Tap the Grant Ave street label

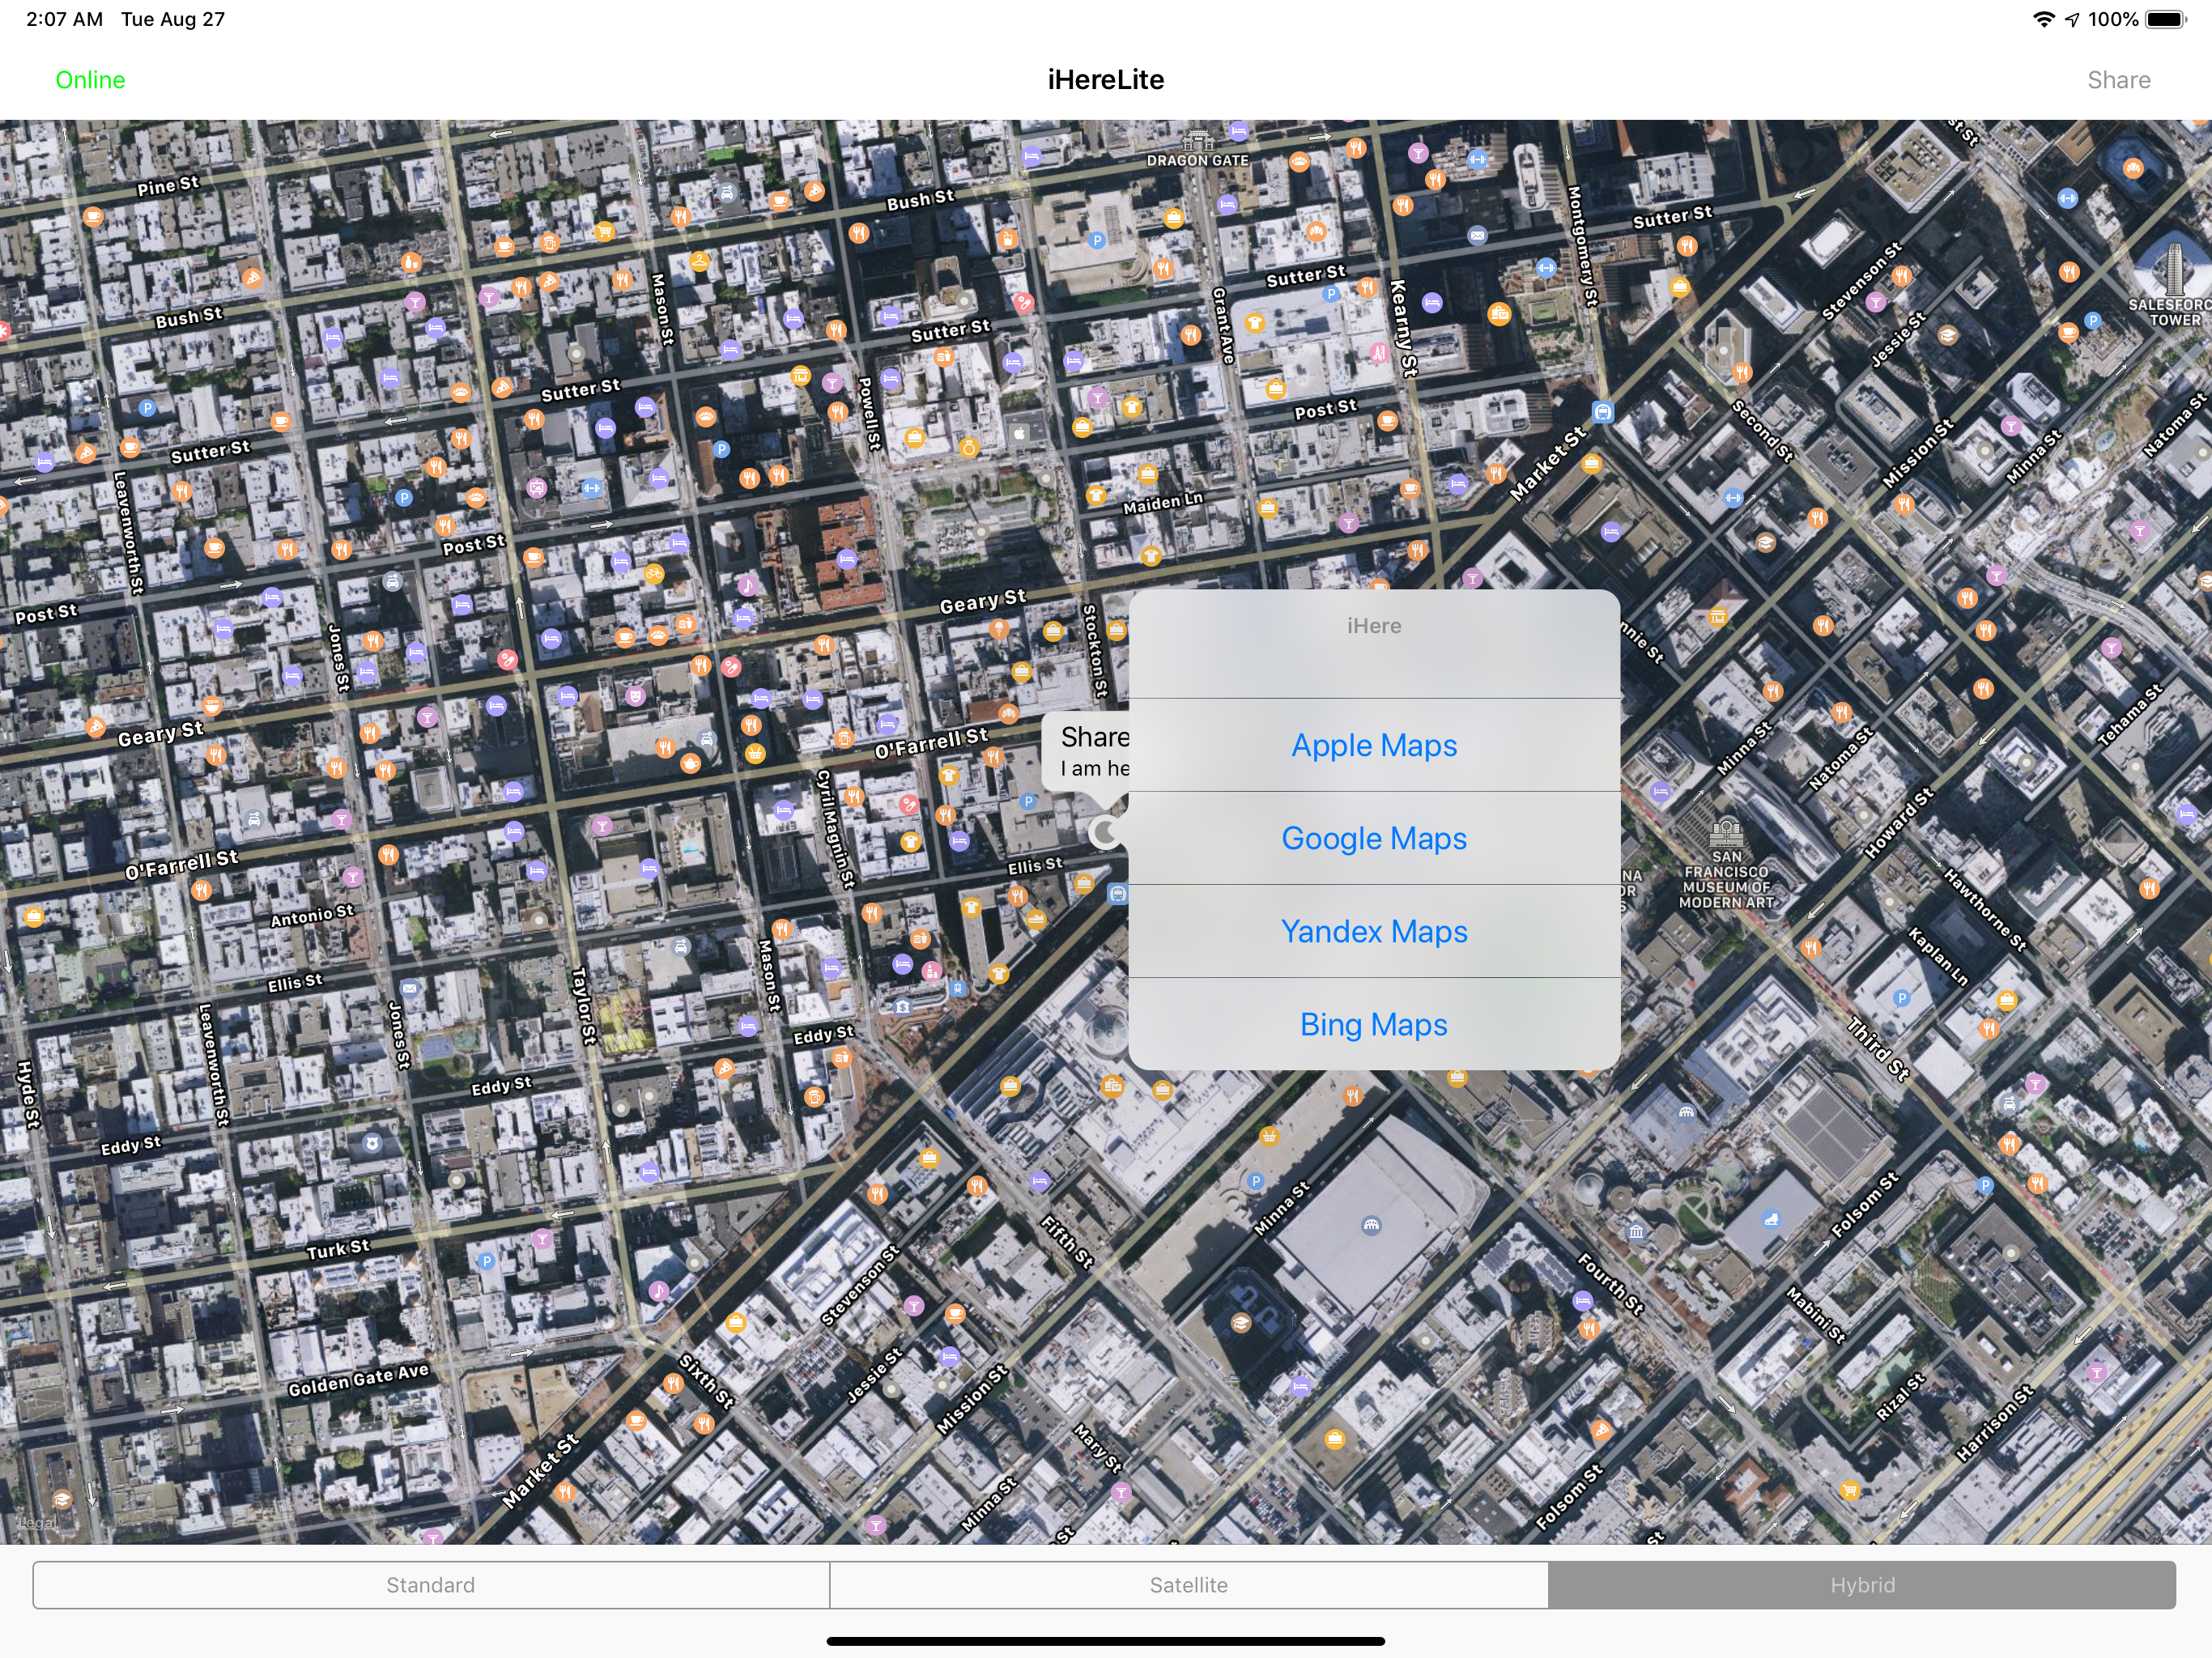(1223, 325)
